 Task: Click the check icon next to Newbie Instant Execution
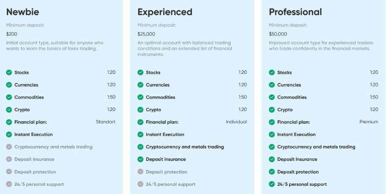pyautogui.click(x=9, y=135)
